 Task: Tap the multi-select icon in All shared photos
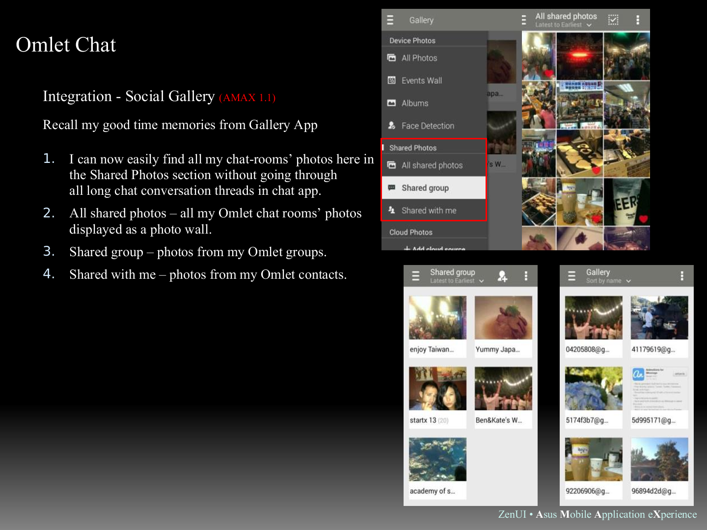click(x=613, y=20)
